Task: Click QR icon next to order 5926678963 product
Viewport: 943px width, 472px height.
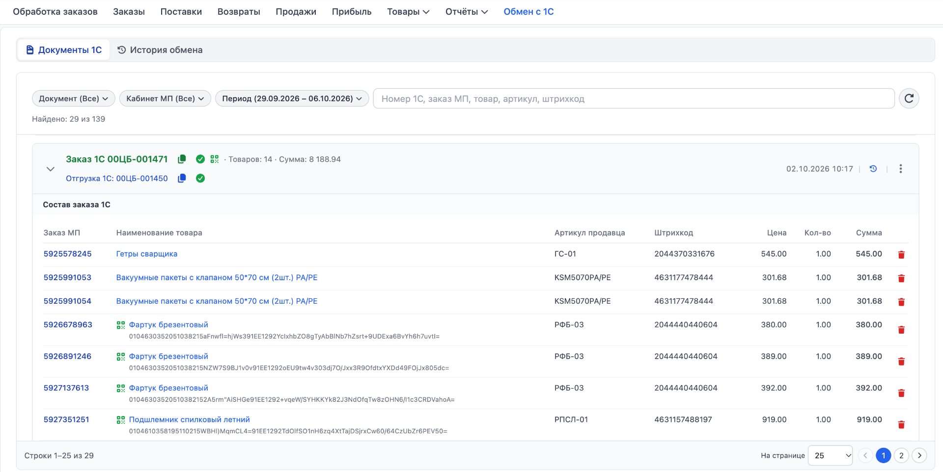Action: click(x=121, y=325)
